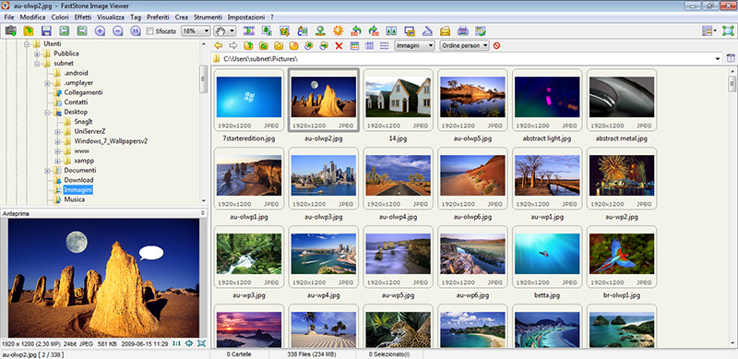Click the Zoom Out minus icon
The width and height of the screenshot is (738, 359).
coord(118,31)
